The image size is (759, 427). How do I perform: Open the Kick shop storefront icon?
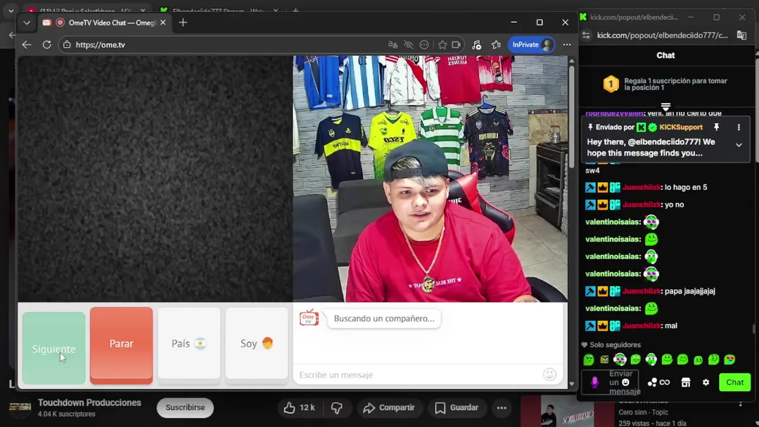pos(685,383)
